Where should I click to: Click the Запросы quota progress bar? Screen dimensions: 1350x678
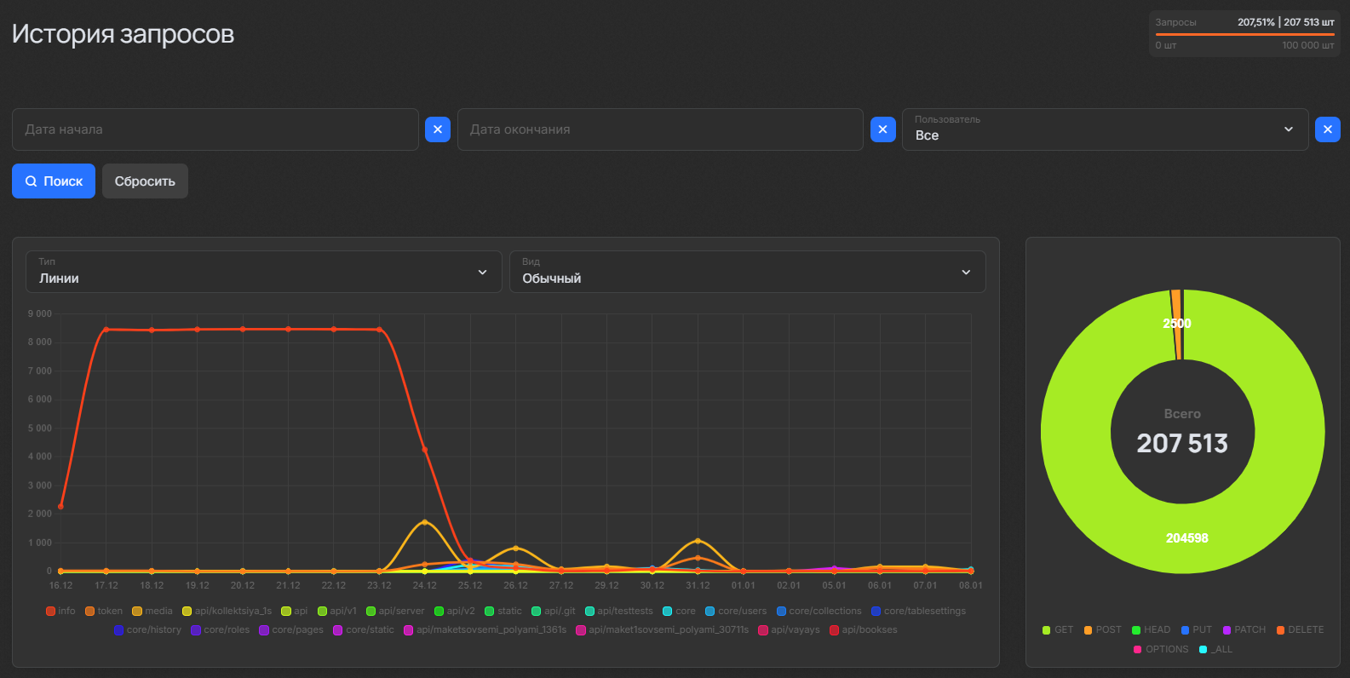(x=1244, y=34)
